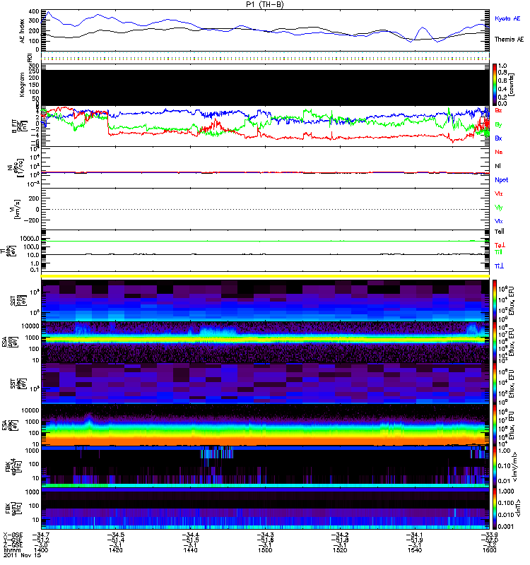Click the 1420 time tick label
The height and width of the screenshot is (565, 530).
115,550
